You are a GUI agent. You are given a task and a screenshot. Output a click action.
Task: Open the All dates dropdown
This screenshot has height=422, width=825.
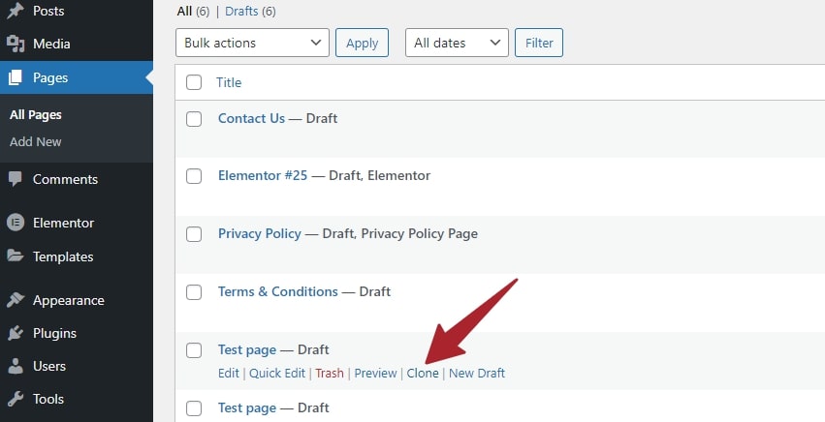click(457, 43)
